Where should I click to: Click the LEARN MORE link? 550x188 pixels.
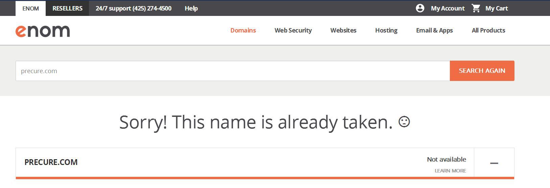[x=450, y=171]
